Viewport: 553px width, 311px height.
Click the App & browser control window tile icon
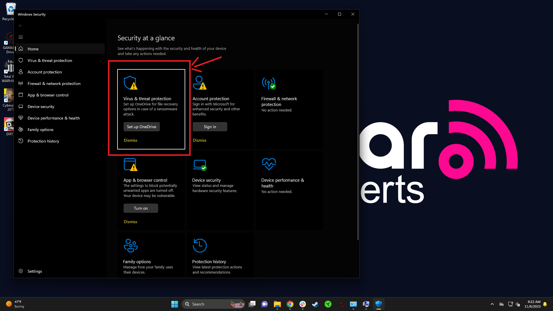tap(130, 164)
